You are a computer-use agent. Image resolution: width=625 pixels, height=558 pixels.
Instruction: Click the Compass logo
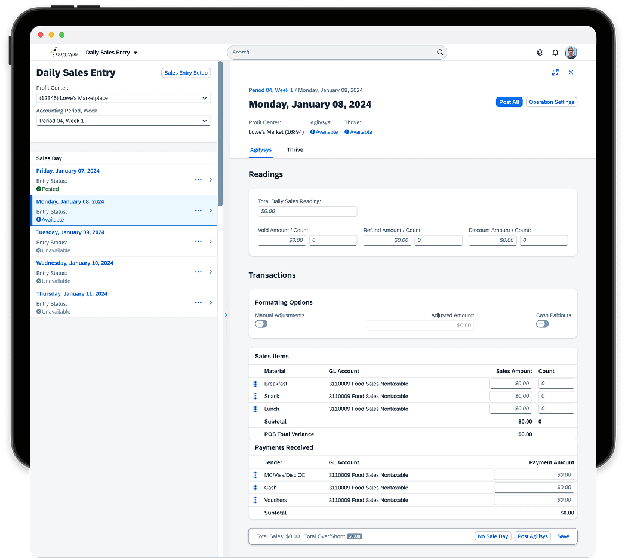[64, 52]
